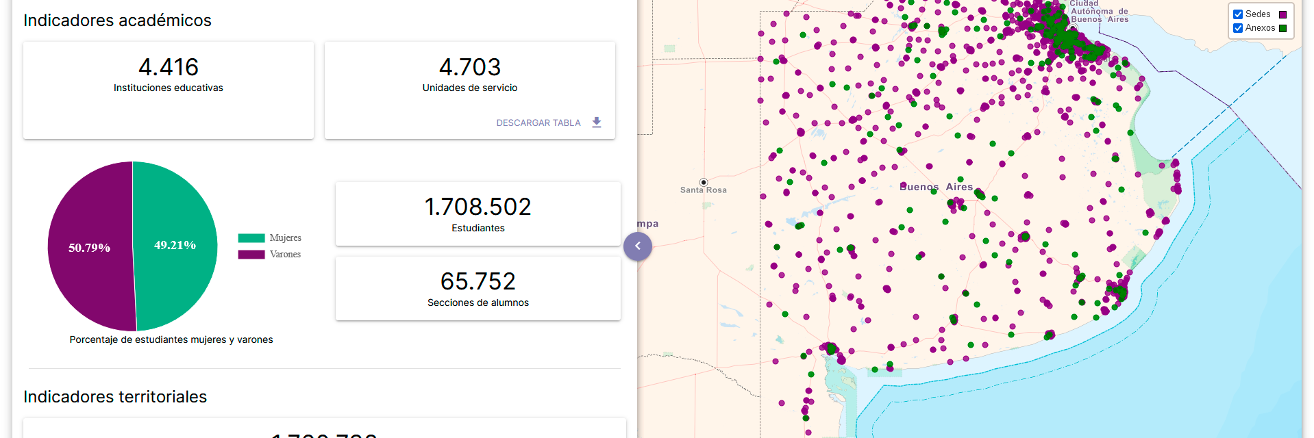The width and height of the screenshot is (1314, 438).
Task: Click the Indicadores territoriales heading
Action: point(115,397)
